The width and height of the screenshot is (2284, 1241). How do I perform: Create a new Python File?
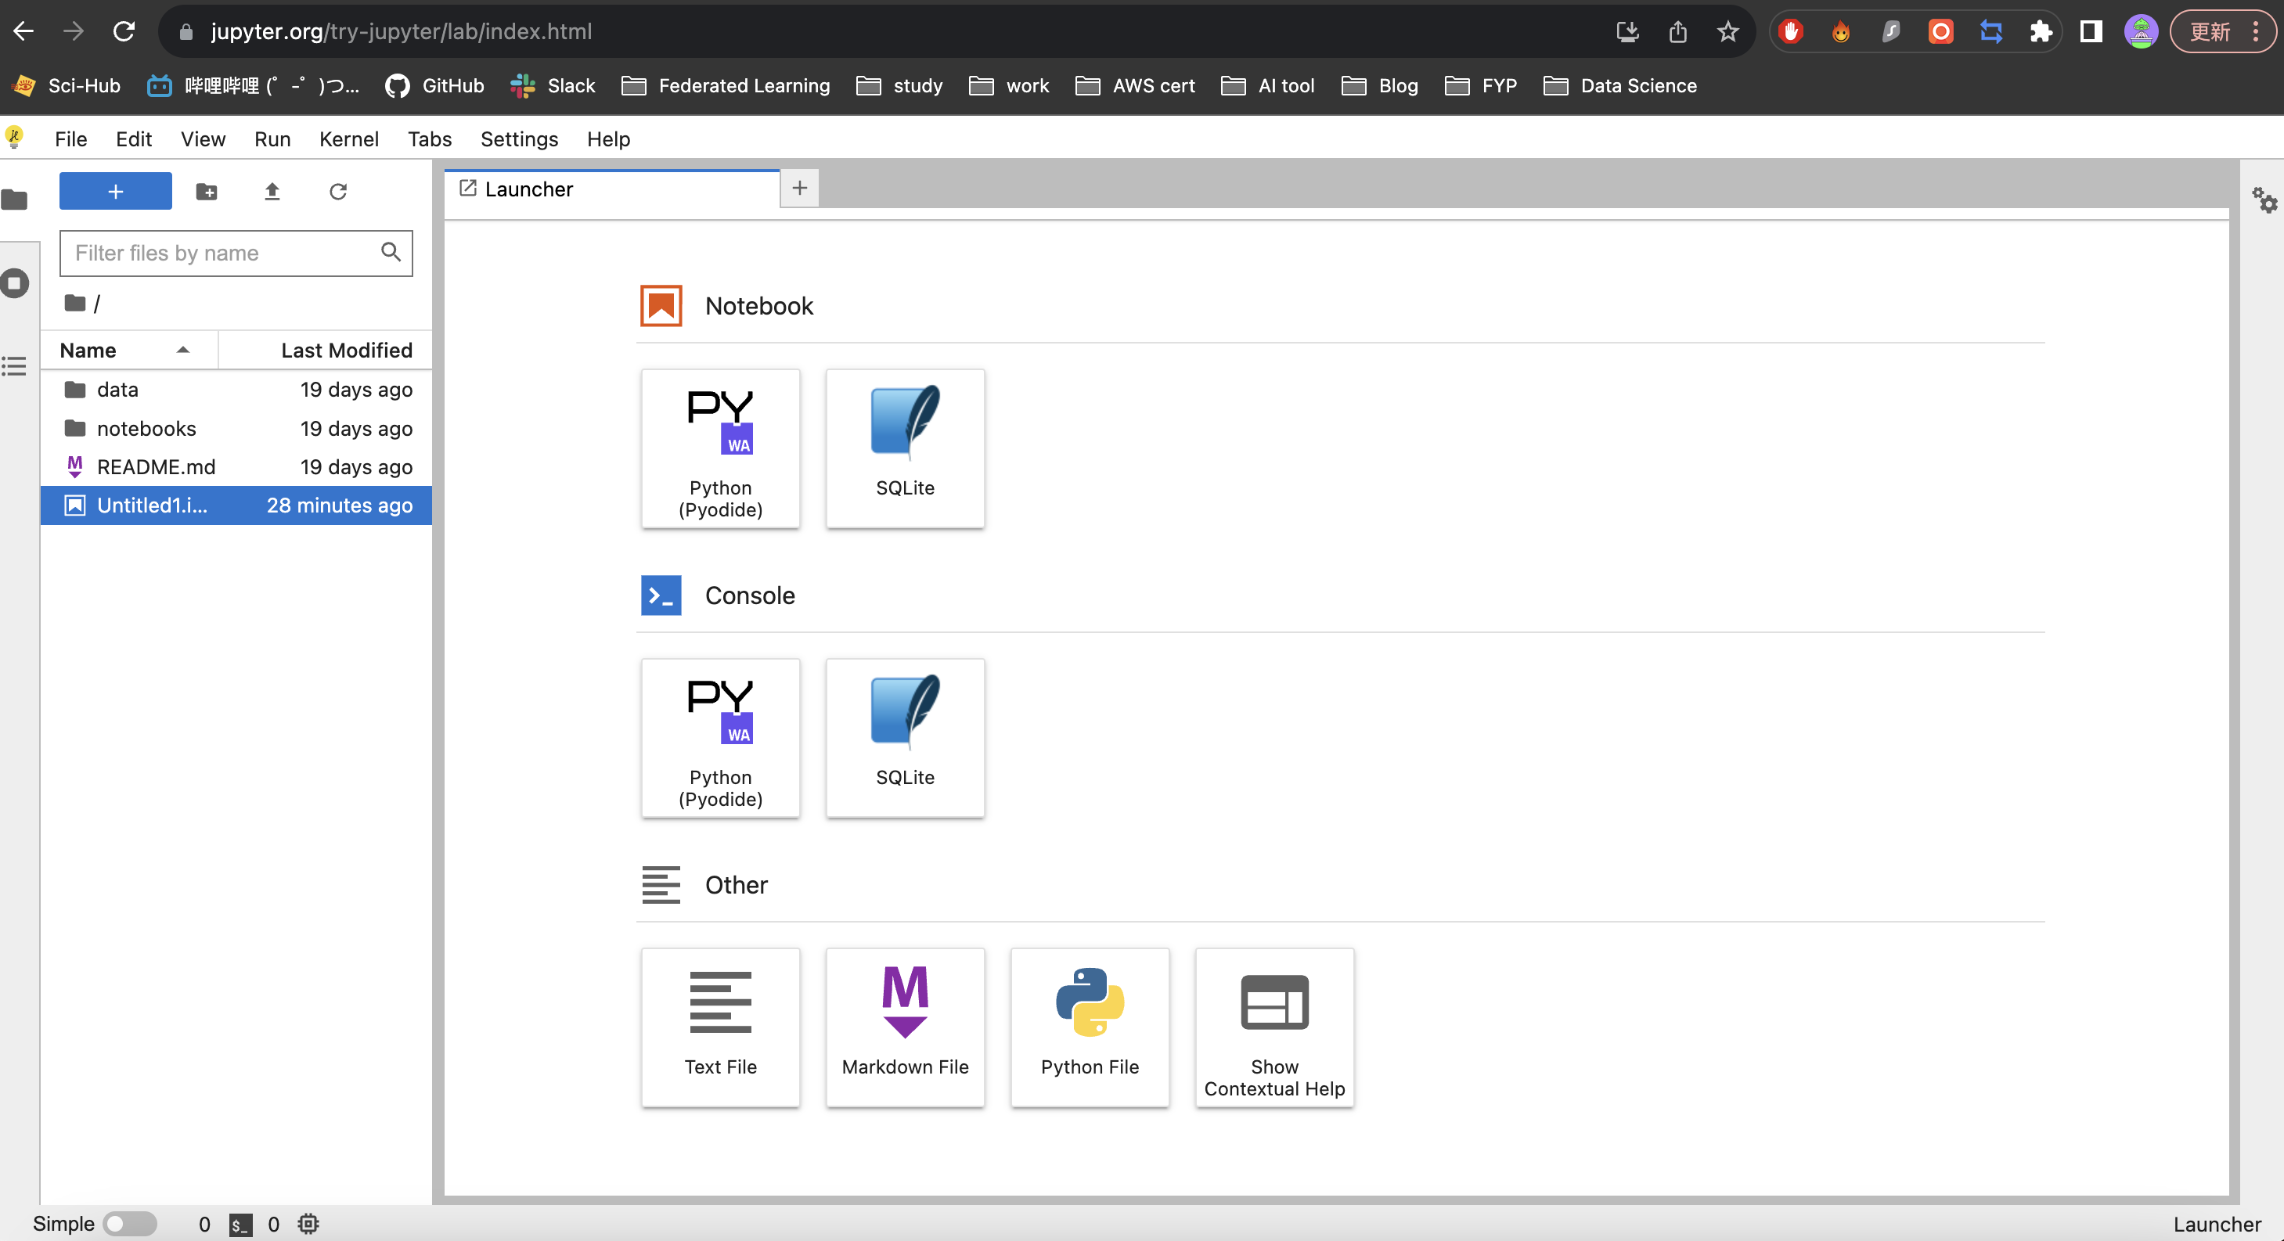click(x=1089, y=1027)
